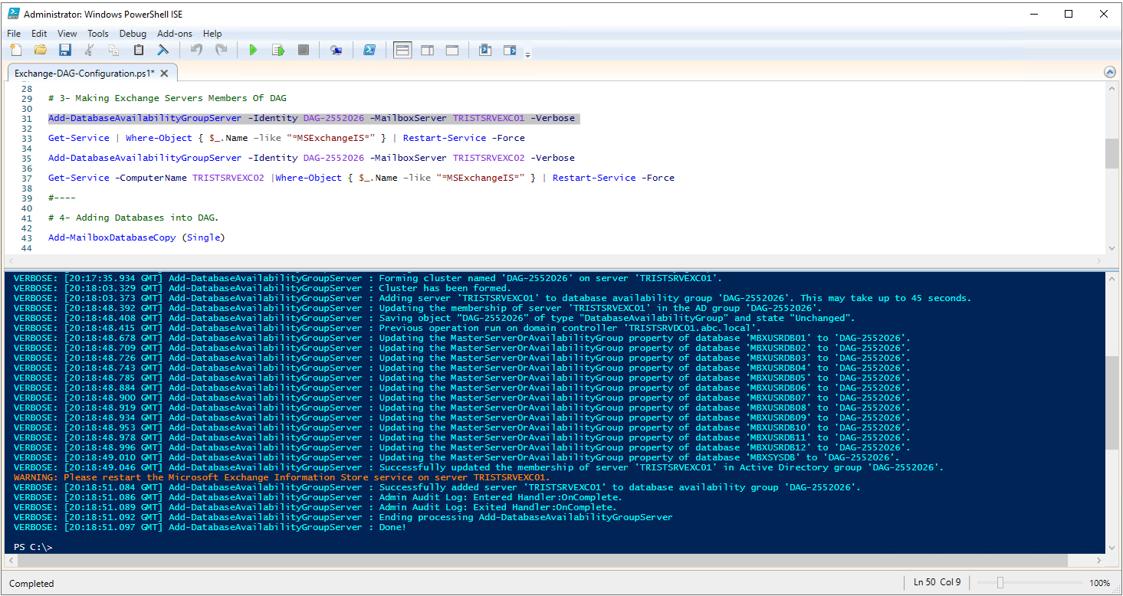Open the Tools menu
This screenshot has width=1123, height=596.
[x=98, y=33]
